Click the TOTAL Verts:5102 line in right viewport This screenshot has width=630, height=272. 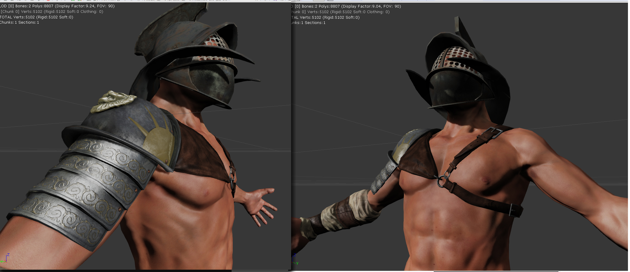(x=325, y=18)
